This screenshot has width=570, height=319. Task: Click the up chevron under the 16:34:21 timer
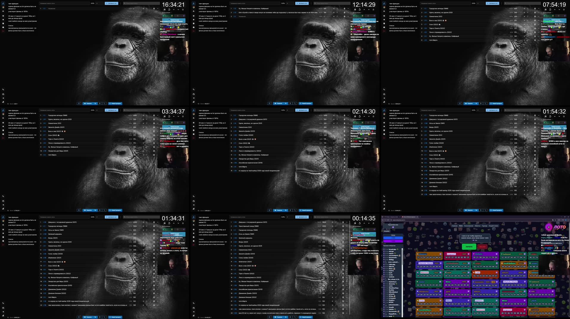point(174,9)
